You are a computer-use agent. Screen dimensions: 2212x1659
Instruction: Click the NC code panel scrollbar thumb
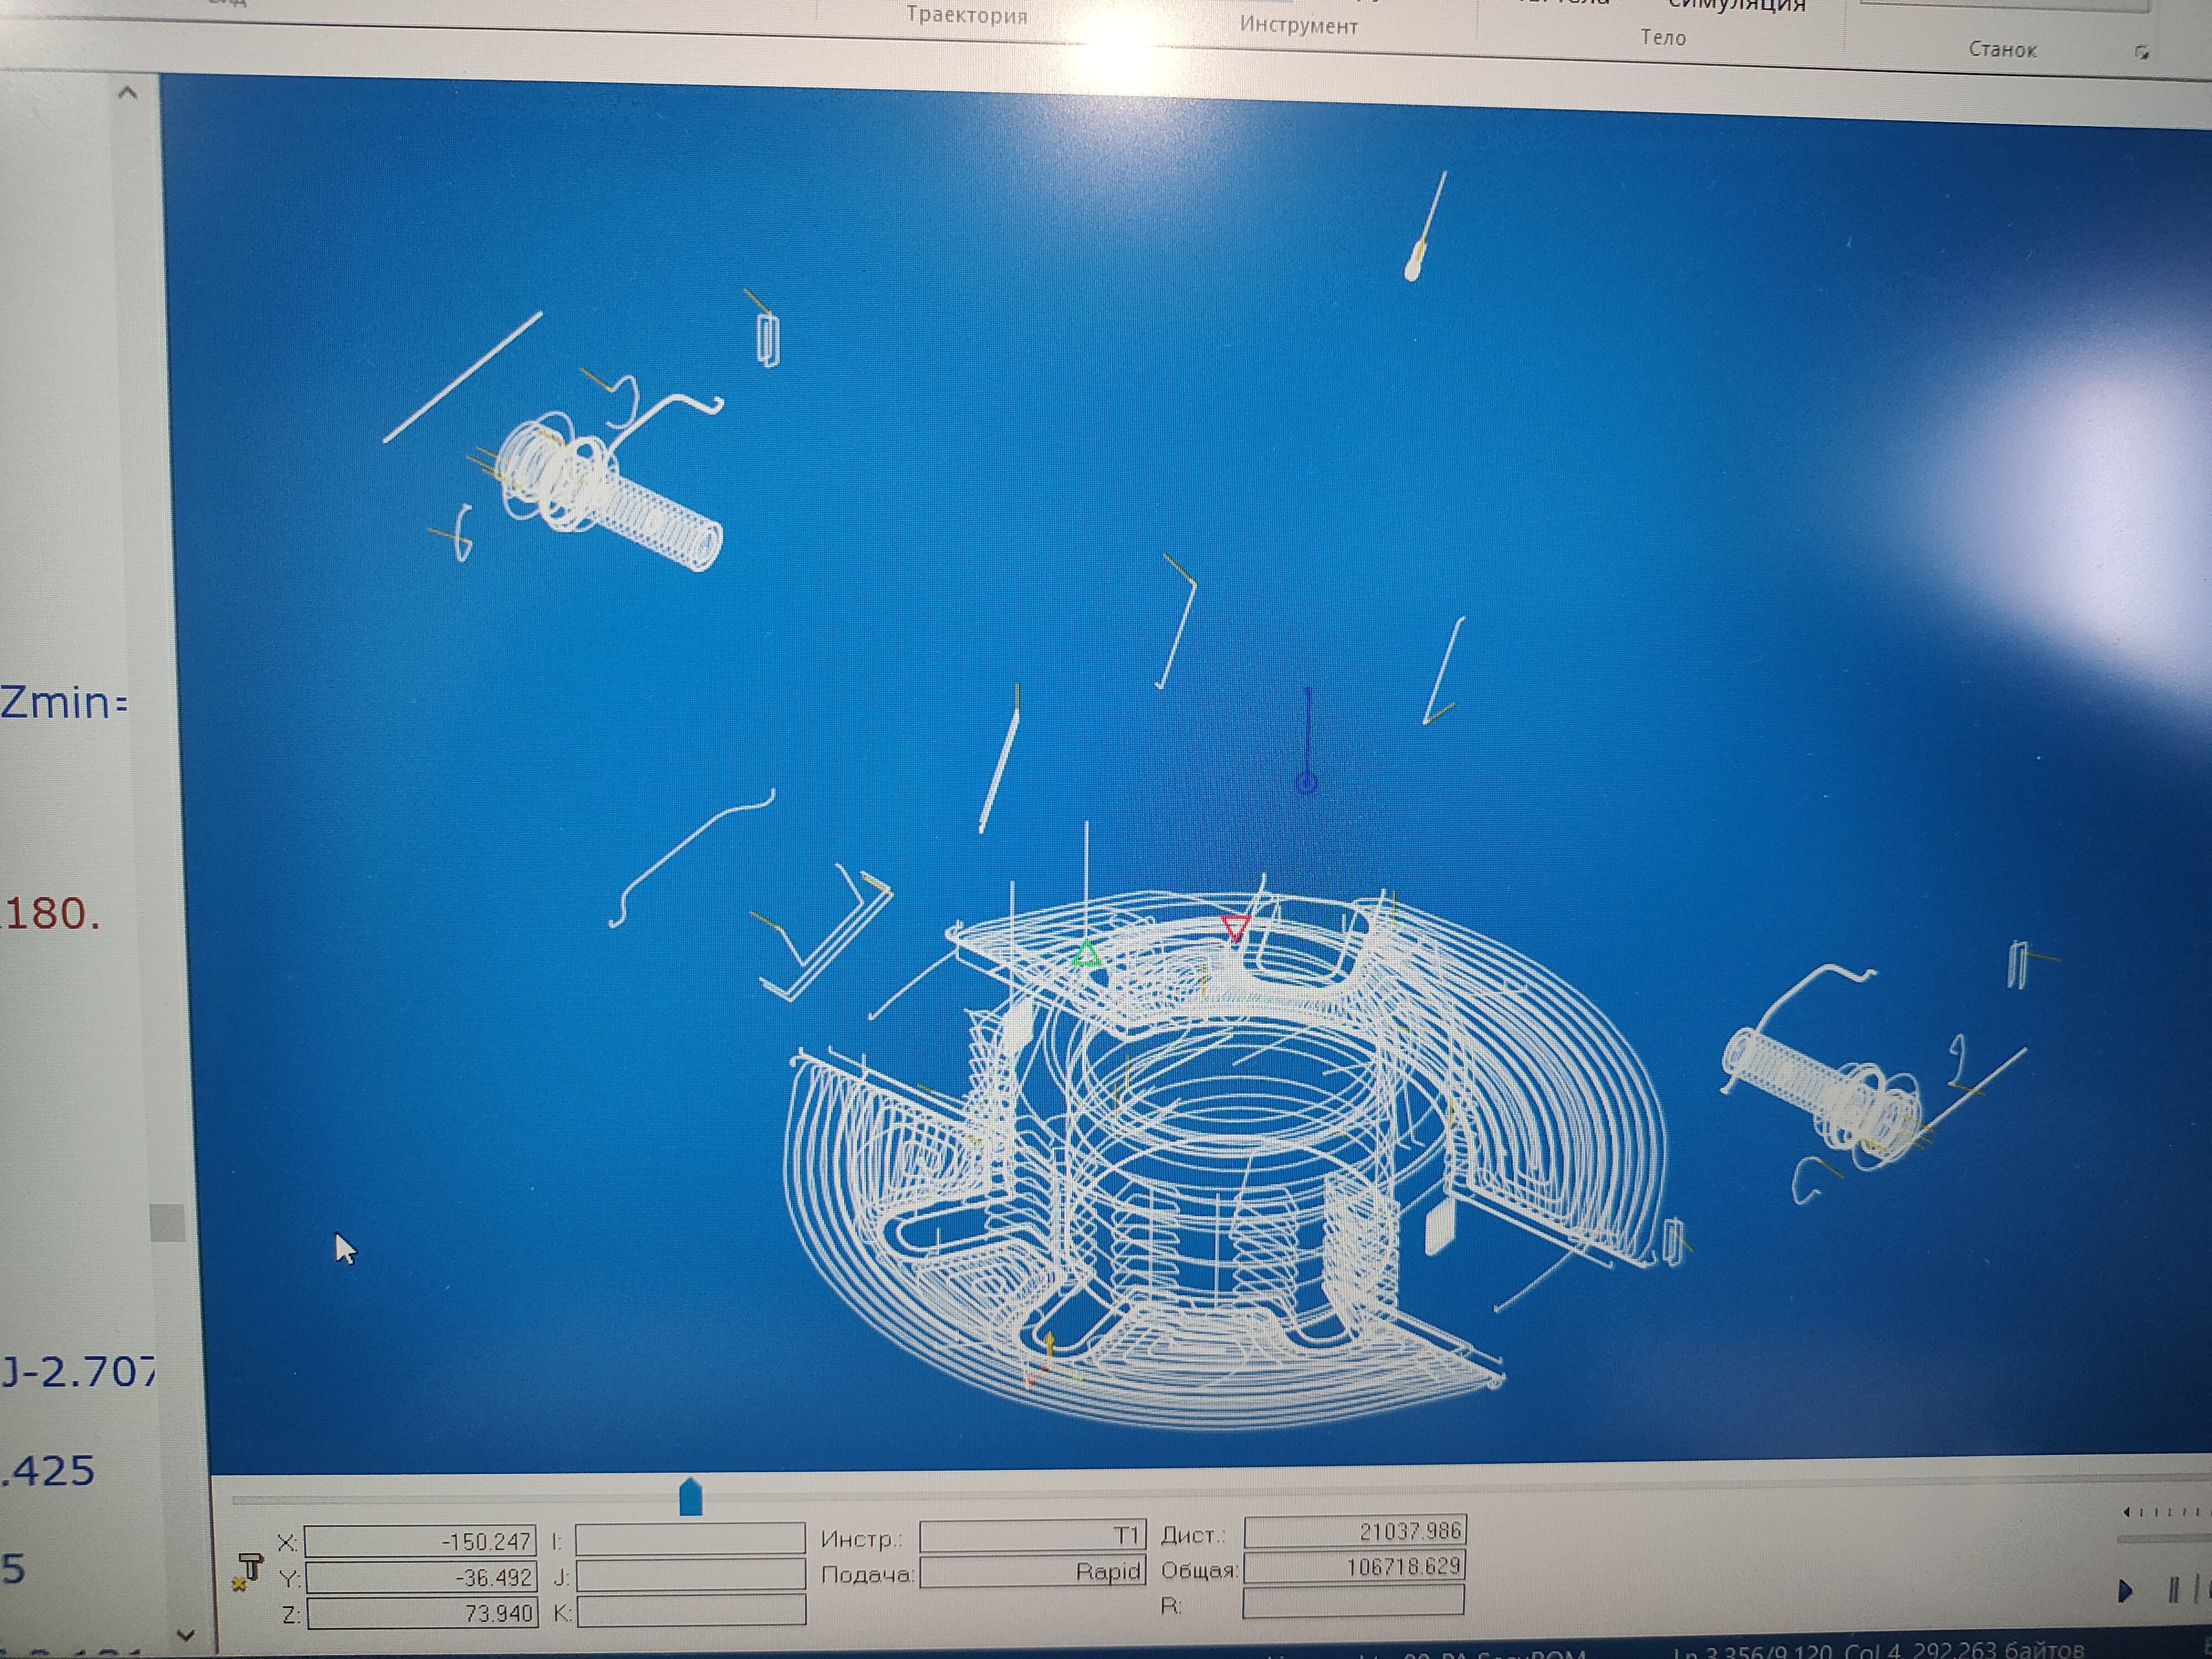pyautogui.click(x=168, y=1222)
